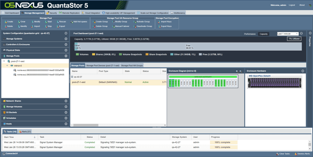Screen dimensions: 313x157
Task: Expand the Storage Volumes section
Action: [66, 107]
